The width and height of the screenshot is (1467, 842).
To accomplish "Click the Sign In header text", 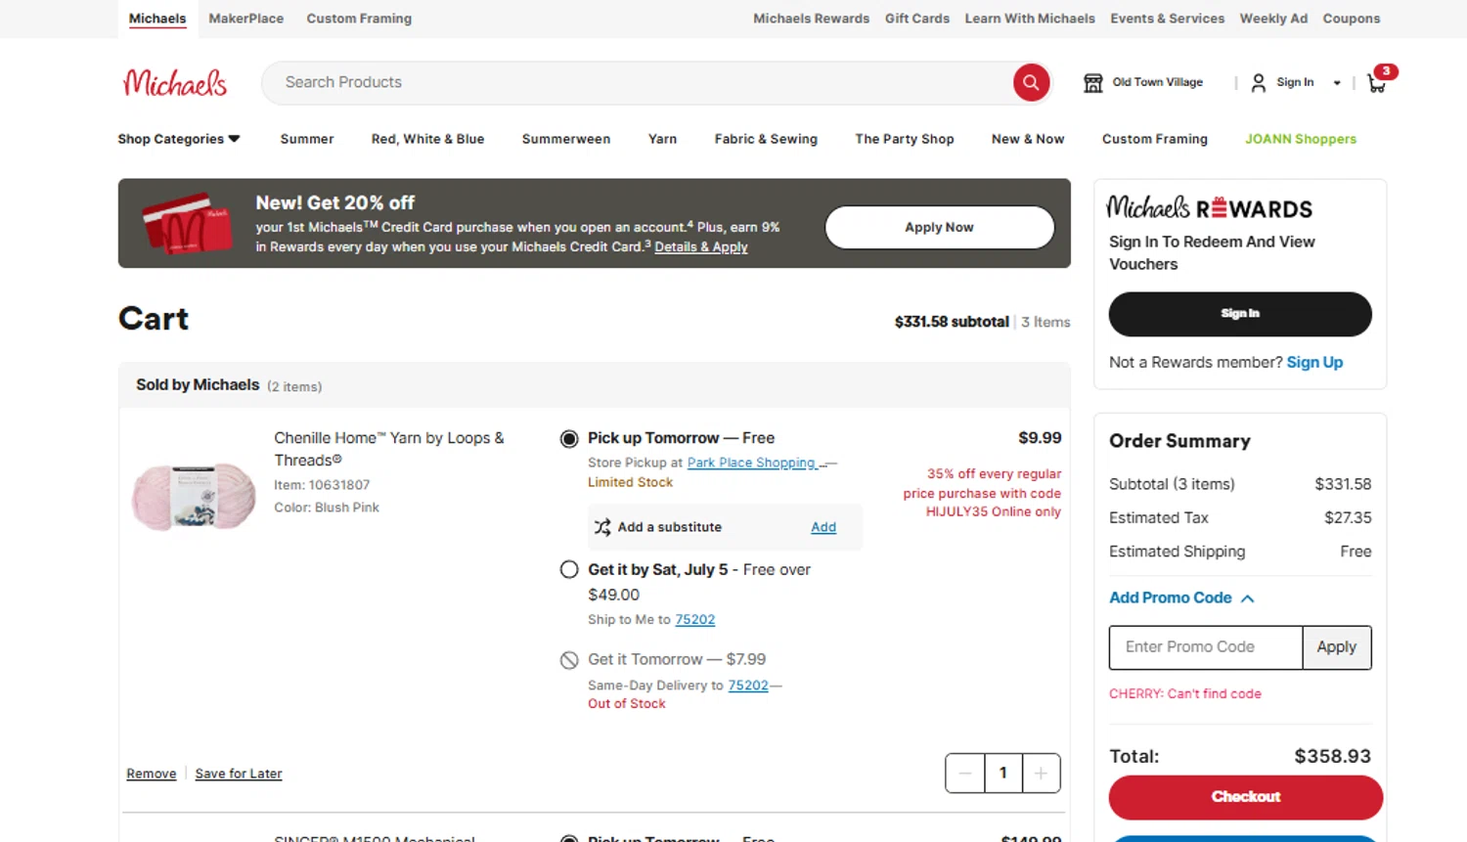I will click(1295, 83).
